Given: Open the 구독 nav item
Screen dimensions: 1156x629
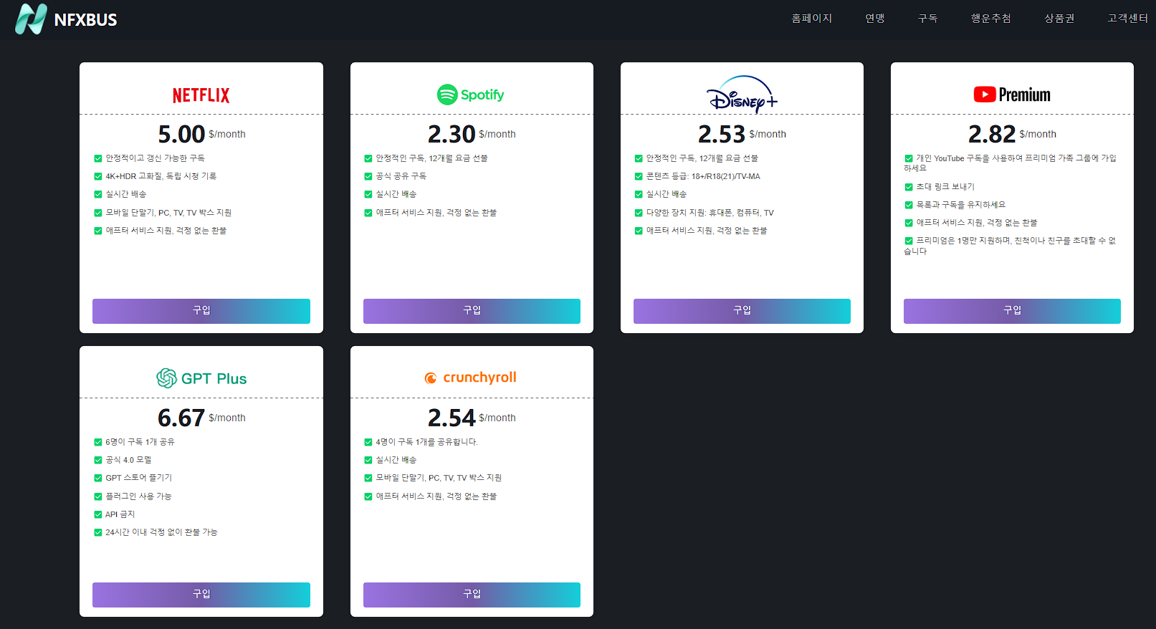Looking at the screenshot, I should pyautogui.click(x=927, y=18).
